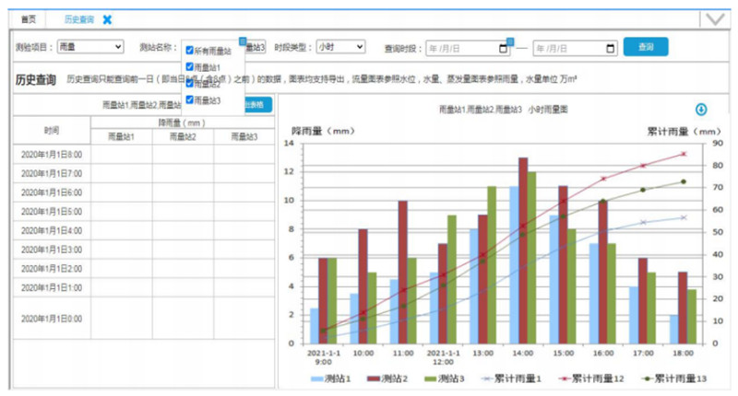
Task: Uncheck the 雨量站1 checkbox
Action: pyautogui.click(x=190, y=66)
